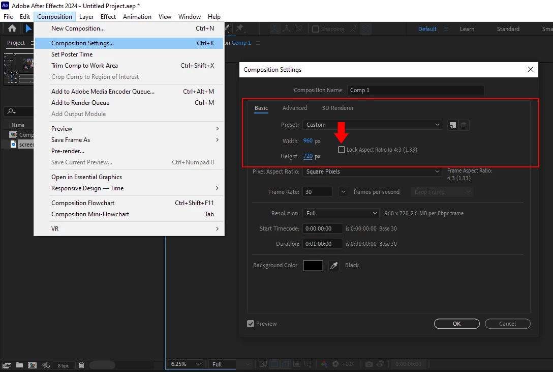This screenshot has height=372, width=553.
Task: Create a new folder in Project panel
Action: pyautogui.click(x=19, y=365)
